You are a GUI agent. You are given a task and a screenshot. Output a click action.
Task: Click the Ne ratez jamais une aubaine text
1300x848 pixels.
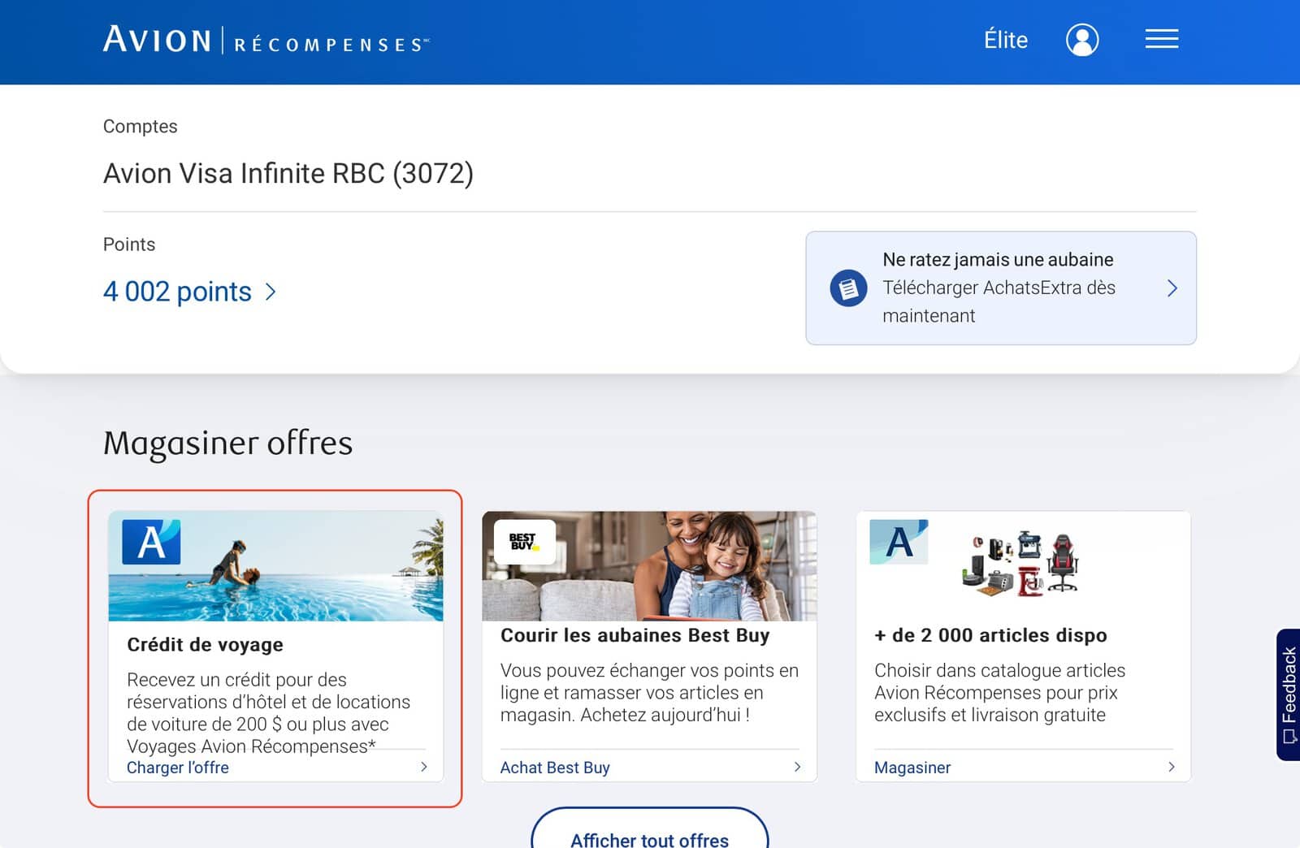(x=998, y=260)
